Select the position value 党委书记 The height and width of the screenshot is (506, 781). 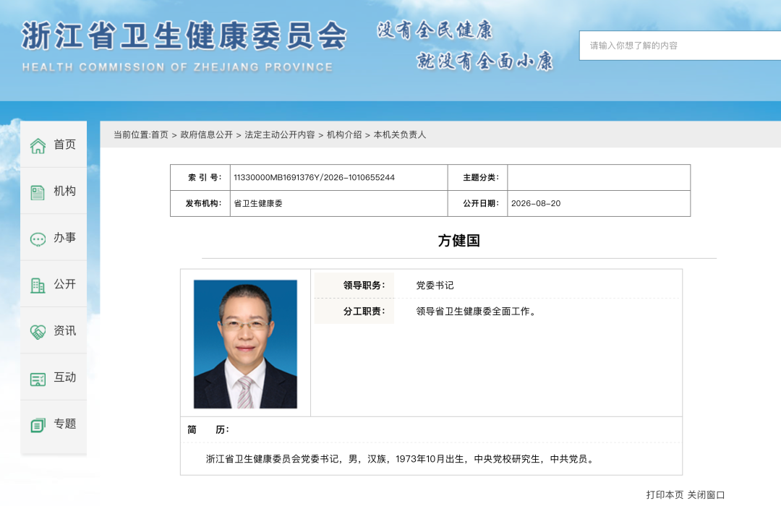click(x=435, y=286)
